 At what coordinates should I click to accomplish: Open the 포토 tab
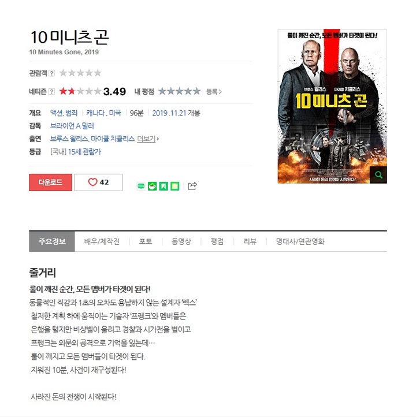pyautogui.click(x=146, y=241)
